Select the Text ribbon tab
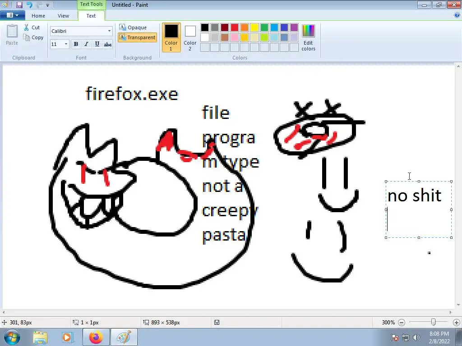 [91, 16]
